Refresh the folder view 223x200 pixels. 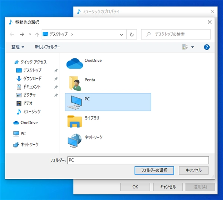[132, 35]
